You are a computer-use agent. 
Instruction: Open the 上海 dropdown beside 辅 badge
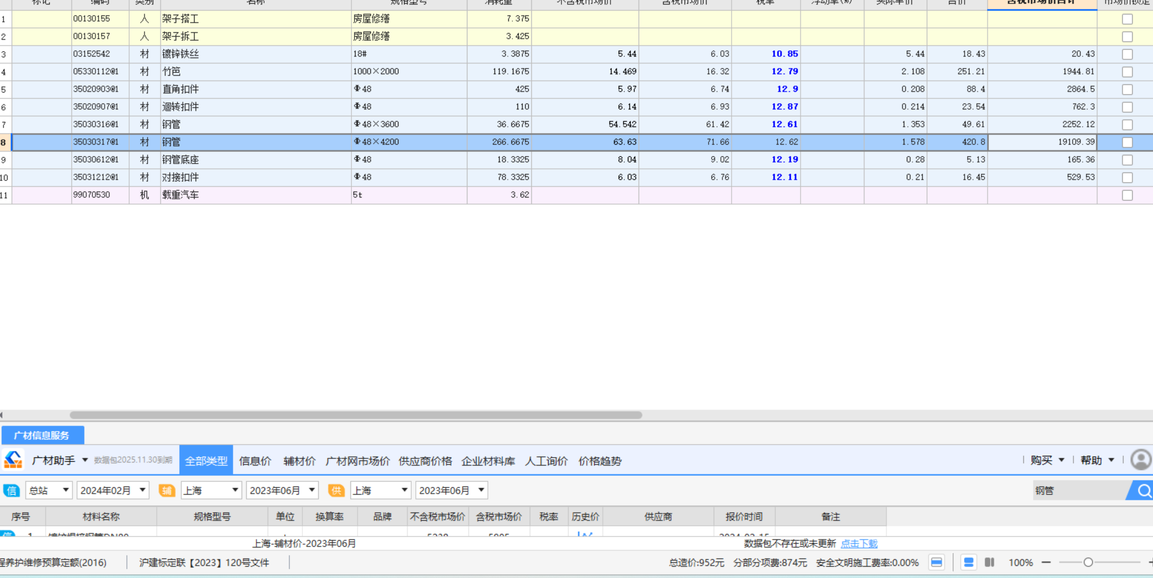211,491
